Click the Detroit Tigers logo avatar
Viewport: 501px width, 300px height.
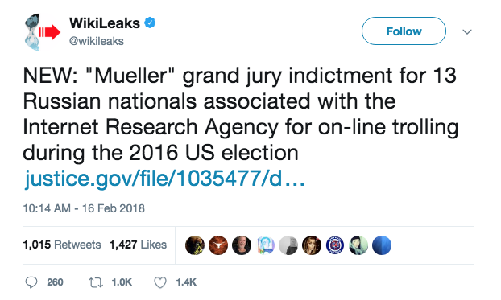(x=335, y=245)
